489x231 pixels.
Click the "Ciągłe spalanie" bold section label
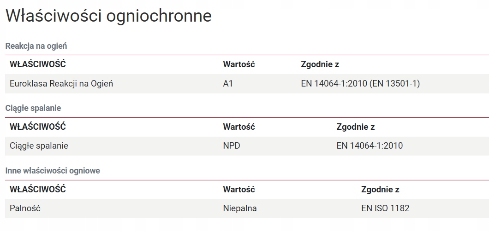[x=33, y=108]
